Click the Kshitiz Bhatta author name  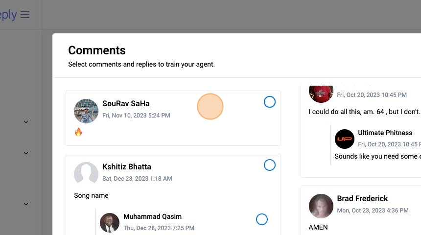tap(127, 166)
